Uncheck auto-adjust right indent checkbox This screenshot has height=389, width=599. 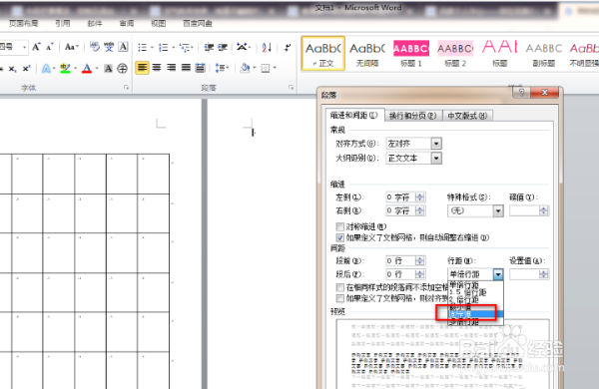tap(340, 237)
